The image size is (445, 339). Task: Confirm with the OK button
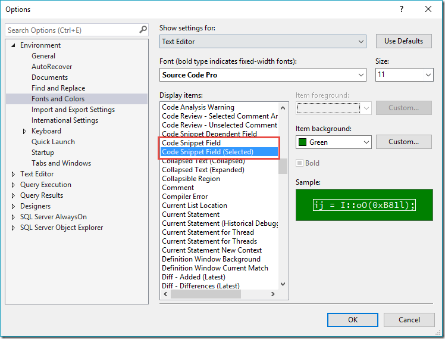pos(352,320)
